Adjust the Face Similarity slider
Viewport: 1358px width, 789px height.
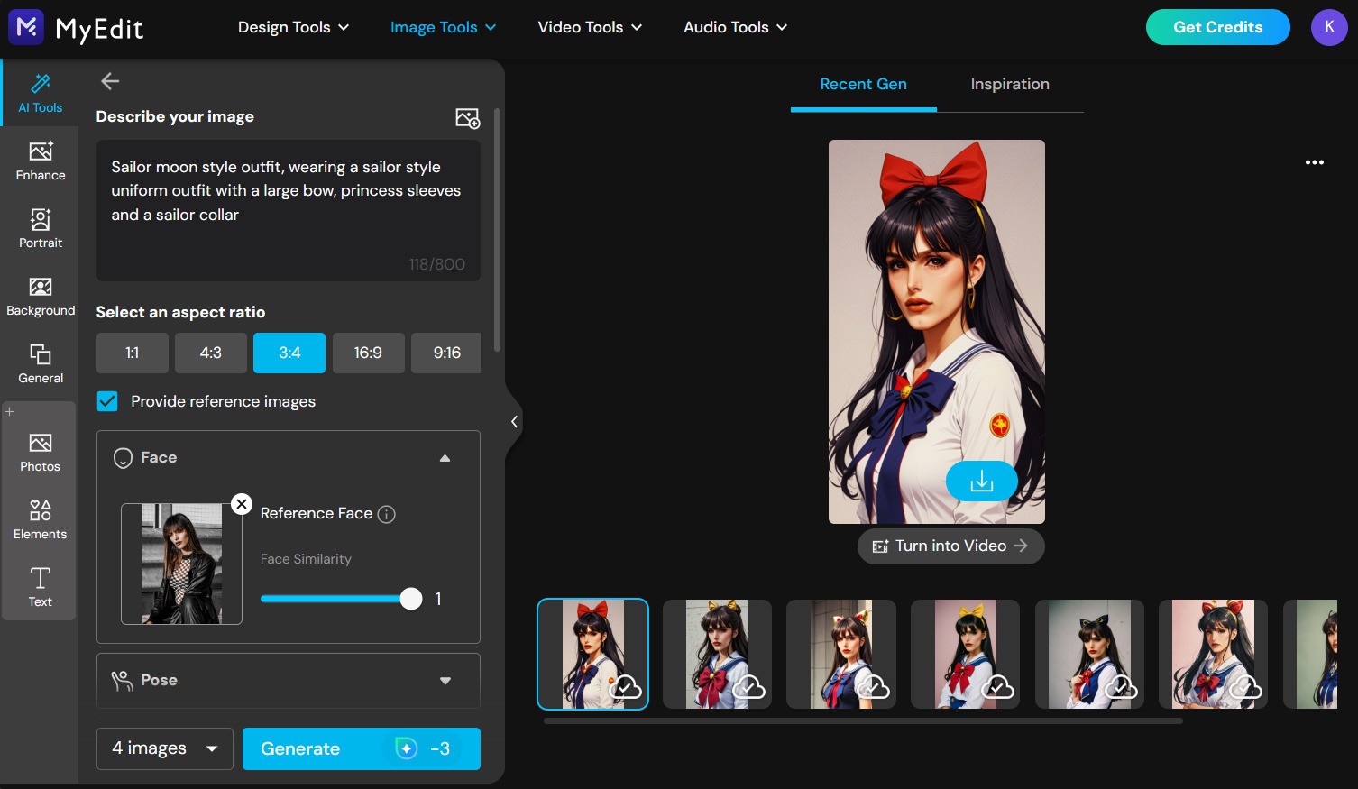(x=411, y=598)
